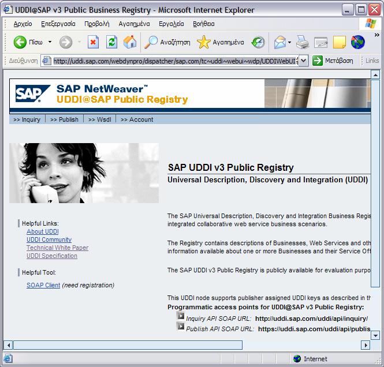Follow the About UDDI link

click(43, 231)
